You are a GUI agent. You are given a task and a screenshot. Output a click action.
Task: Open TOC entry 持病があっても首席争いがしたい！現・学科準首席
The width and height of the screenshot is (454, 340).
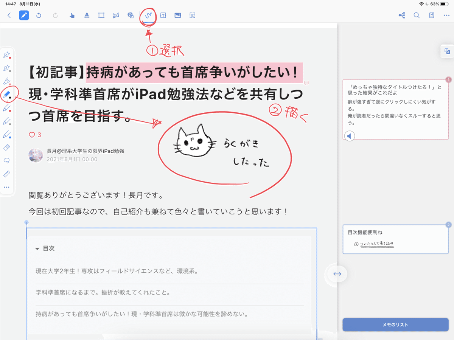click(141, 314)
